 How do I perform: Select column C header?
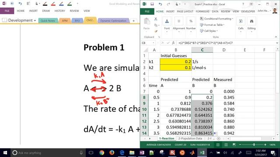point(202,50)
